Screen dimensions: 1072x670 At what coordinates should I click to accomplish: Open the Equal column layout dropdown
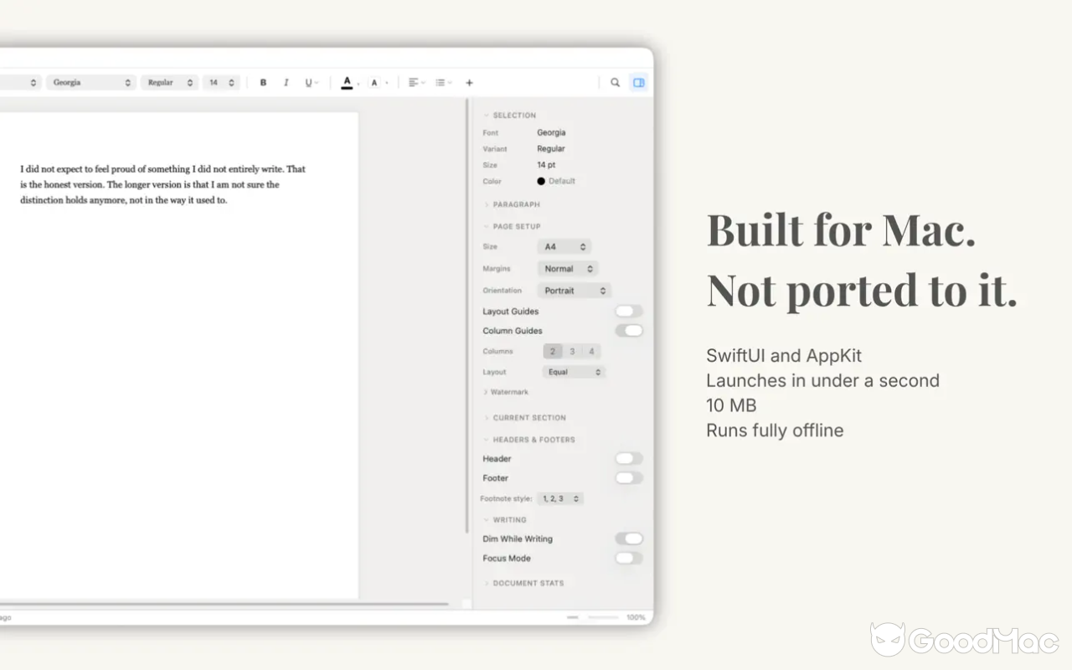(x=574, y=372)
